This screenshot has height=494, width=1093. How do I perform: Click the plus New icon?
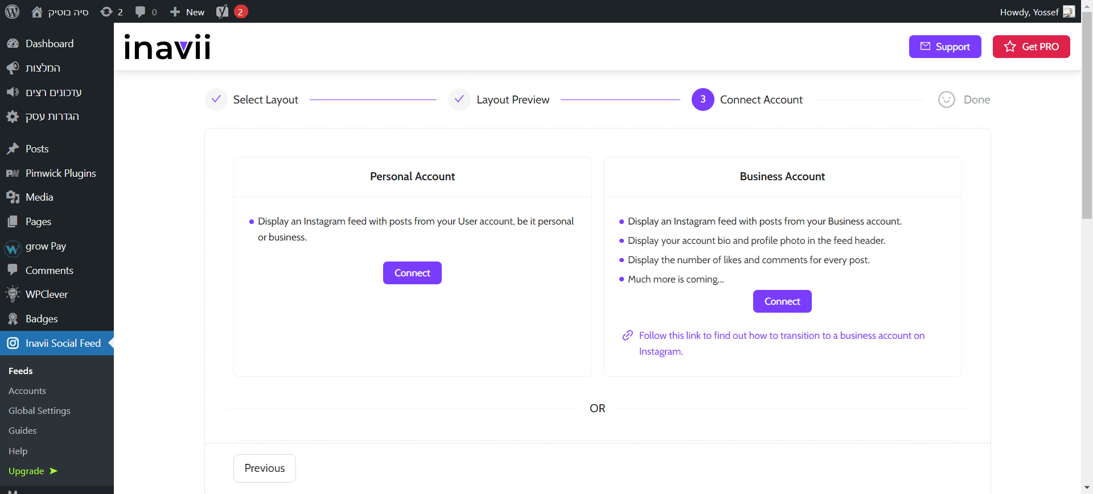175,12
